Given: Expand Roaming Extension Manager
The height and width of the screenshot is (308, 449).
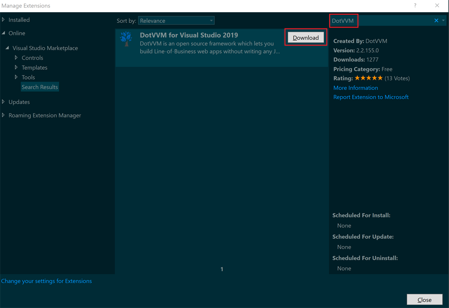Looking at the screenshot, I should [45, 115].
